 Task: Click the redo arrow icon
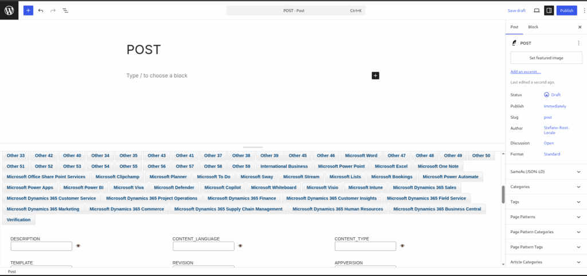tap(53, 10)
